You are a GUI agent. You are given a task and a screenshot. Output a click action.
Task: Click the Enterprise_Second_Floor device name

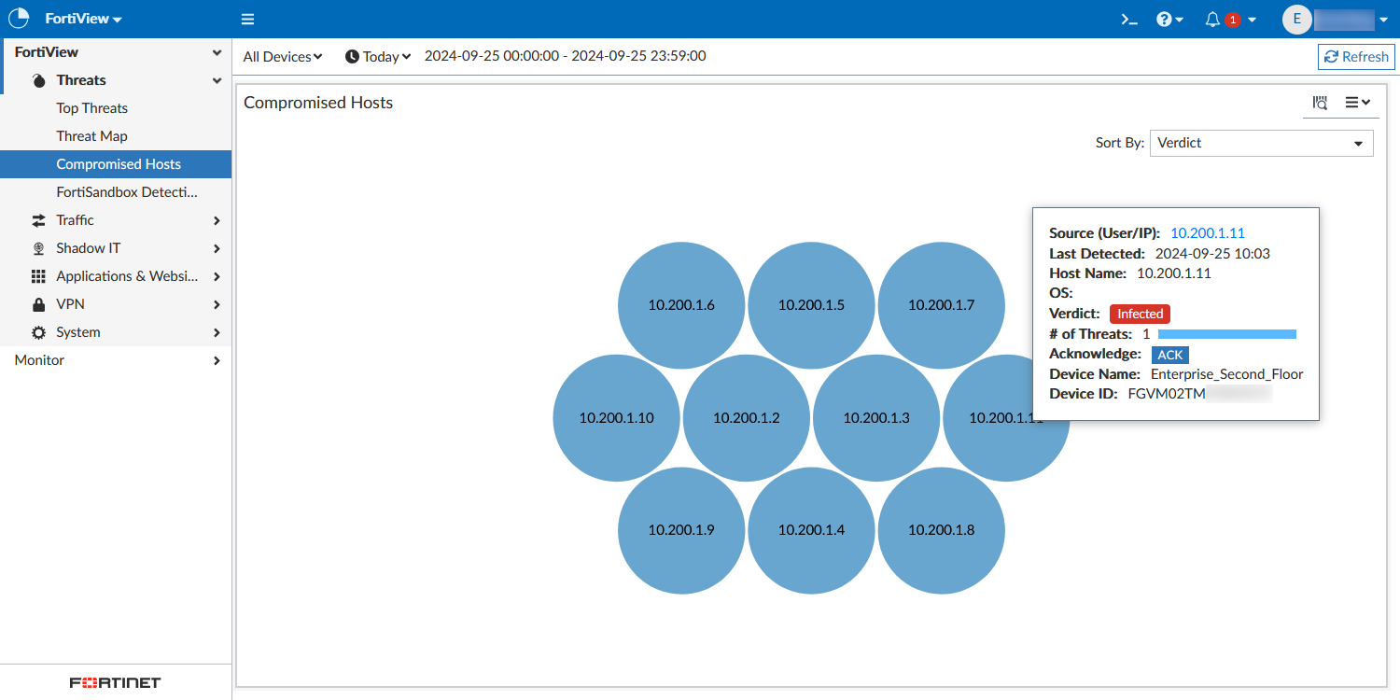[1226, 374]
